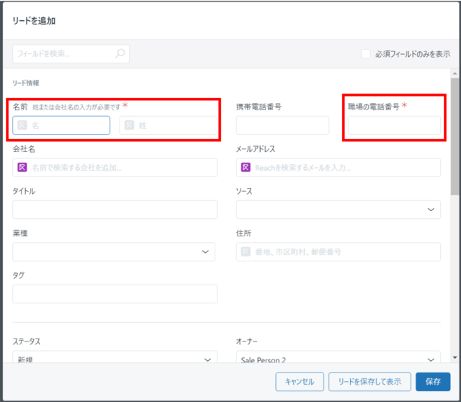Click the blue 保存 button
461x402 pixels.
pyautogui.click(x=433, y=382)
